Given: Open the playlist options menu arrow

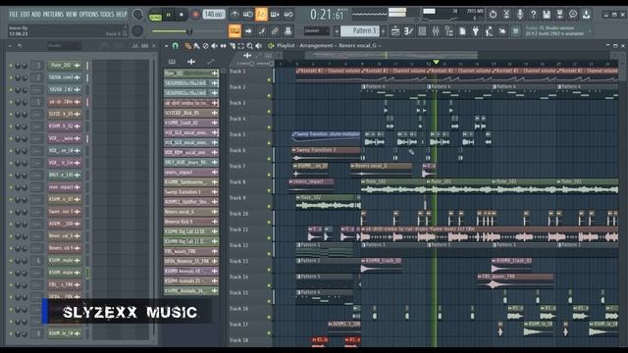Looking at the screenshot, I should pos(166,46).
